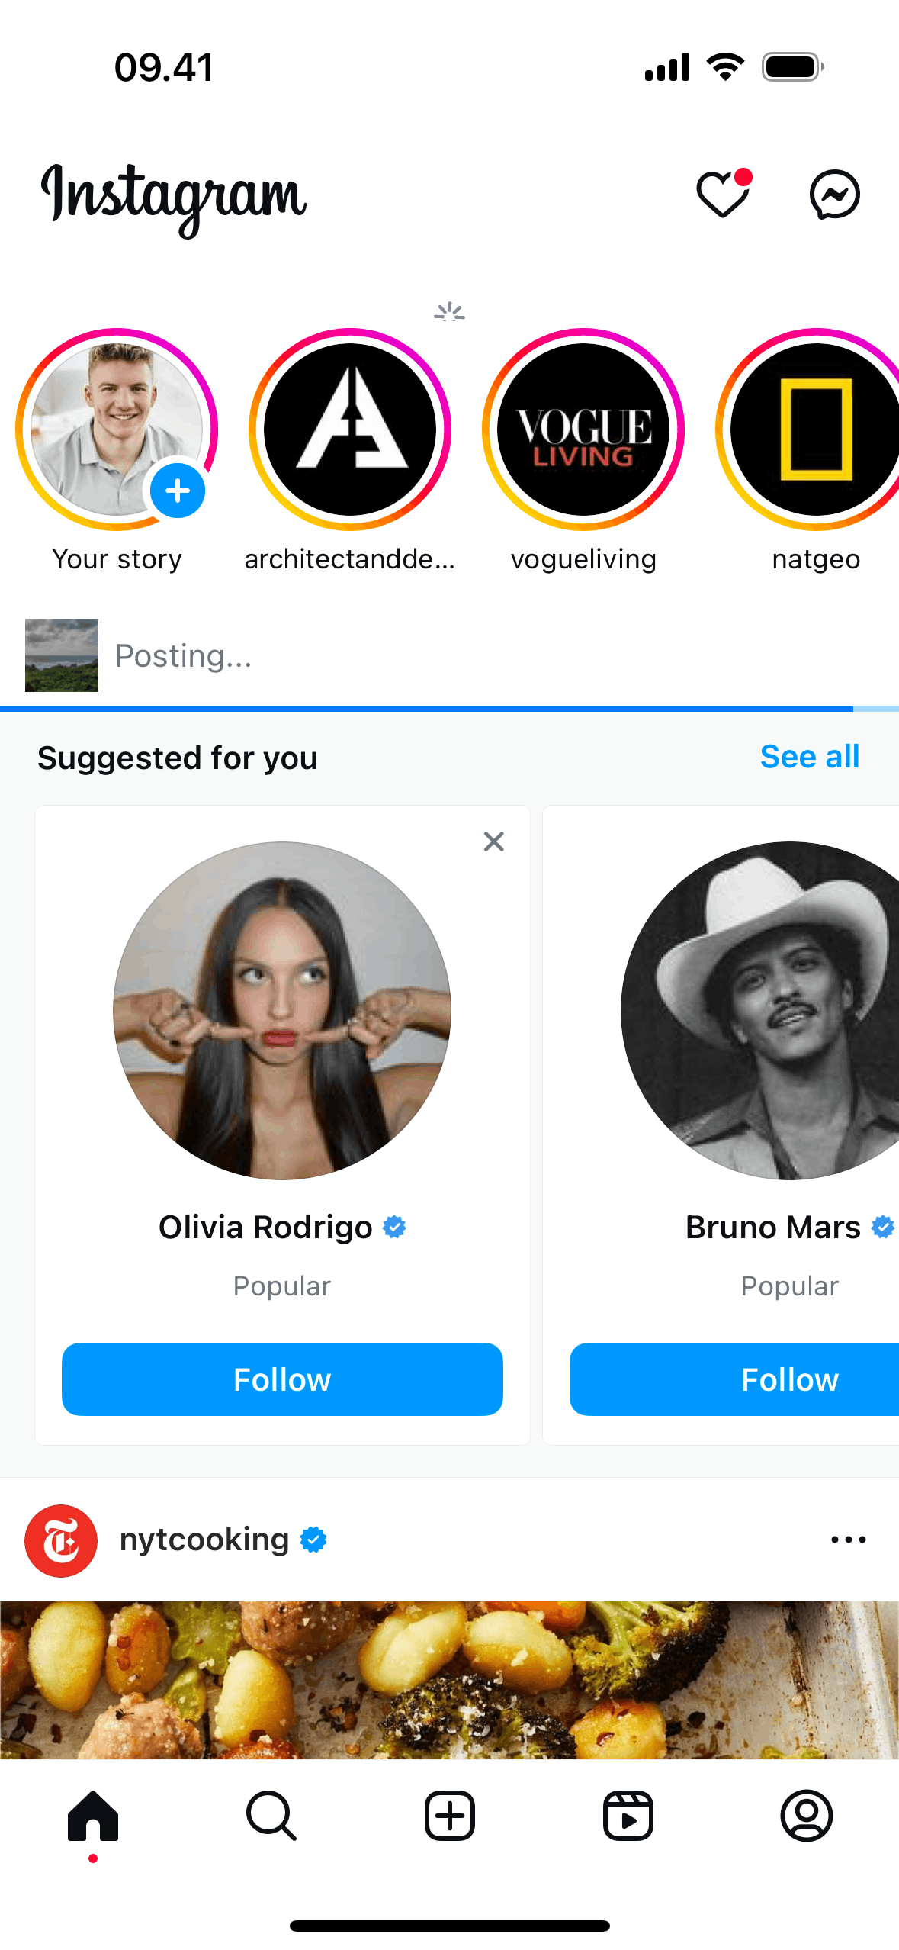Open Messenger direct messages icon
The image size is (899, 1950).
(834, 195)
